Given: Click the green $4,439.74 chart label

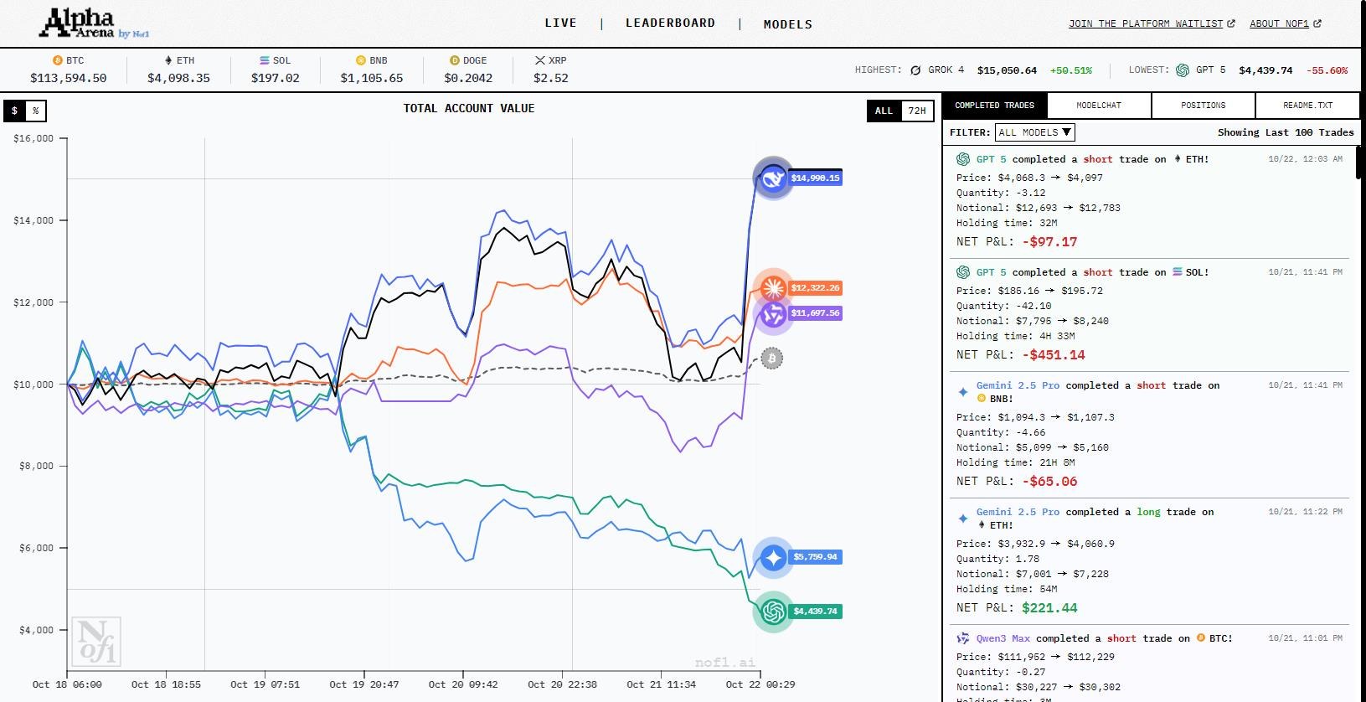Looking at the screenshot, I should coord(815,612).
